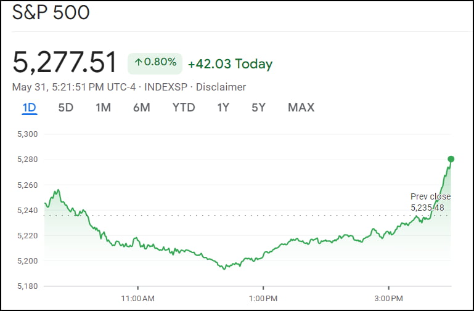Click the Prev close 5,235.48 label
This screenshot has height=311, width=474.
coord(430,202)
